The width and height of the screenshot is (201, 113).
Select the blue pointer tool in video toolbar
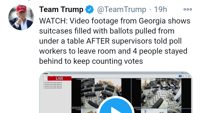[x=180, y=76]
